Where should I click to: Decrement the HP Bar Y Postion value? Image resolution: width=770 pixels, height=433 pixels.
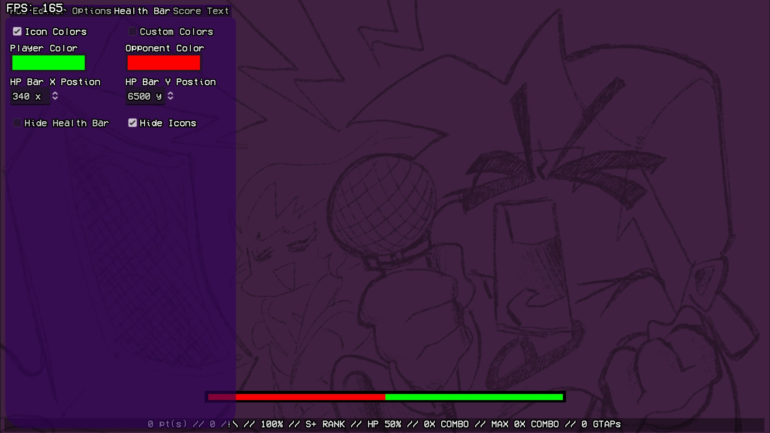click(170, 98)
